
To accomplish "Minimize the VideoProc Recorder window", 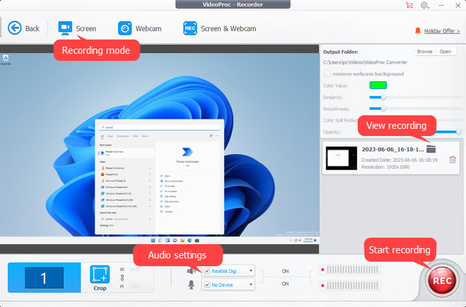I will [441, 5].
